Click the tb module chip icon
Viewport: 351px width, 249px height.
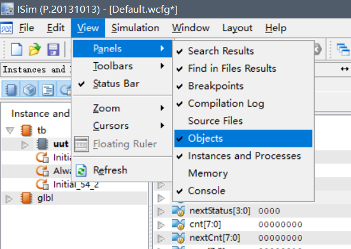tap(26, 130)
